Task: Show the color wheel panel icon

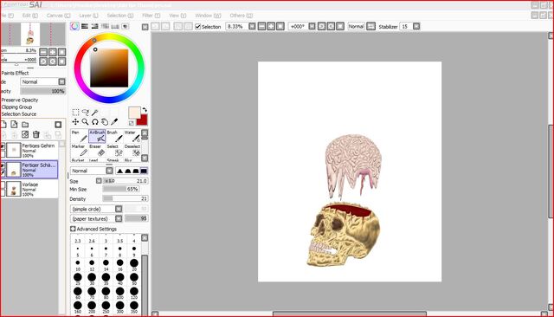Action: coord(74,27)
